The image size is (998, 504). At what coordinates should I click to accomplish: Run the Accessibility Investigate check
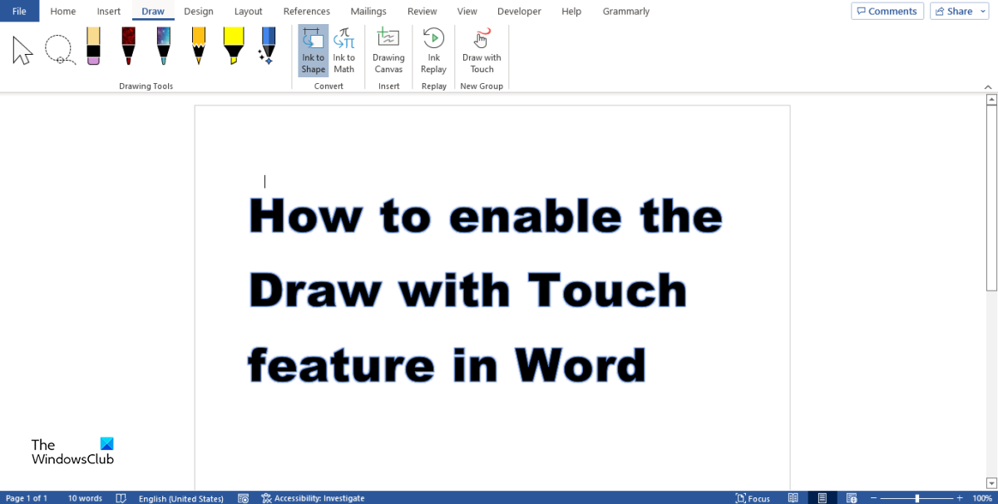(x=314, y=498)
